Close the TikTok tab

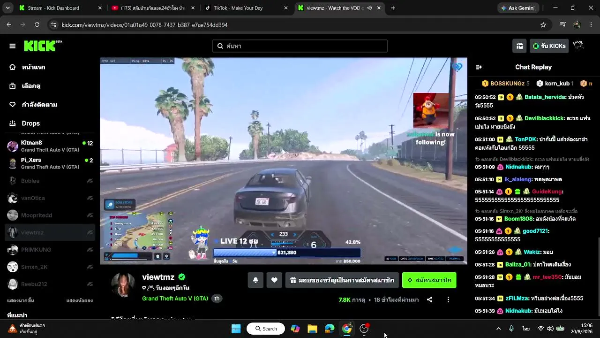pyautogui.click(x=285, y=8)
